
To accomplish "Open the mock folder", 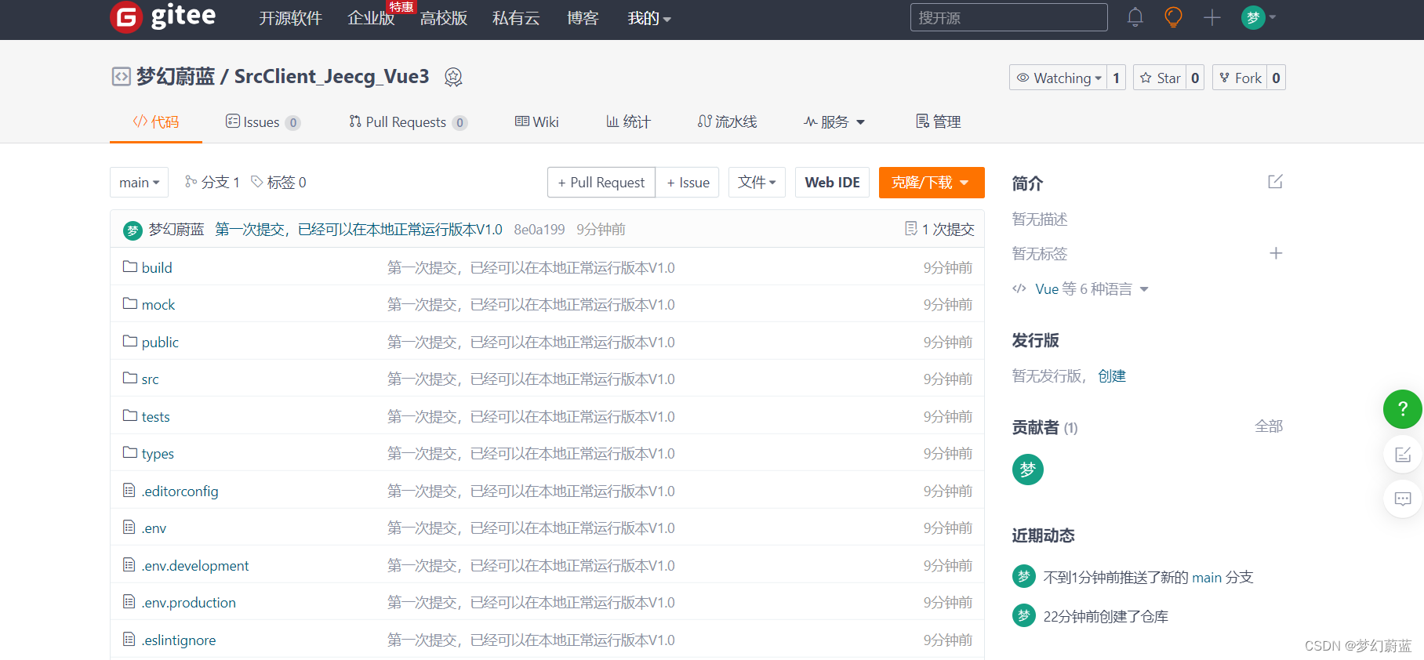I will pos(158,305).
